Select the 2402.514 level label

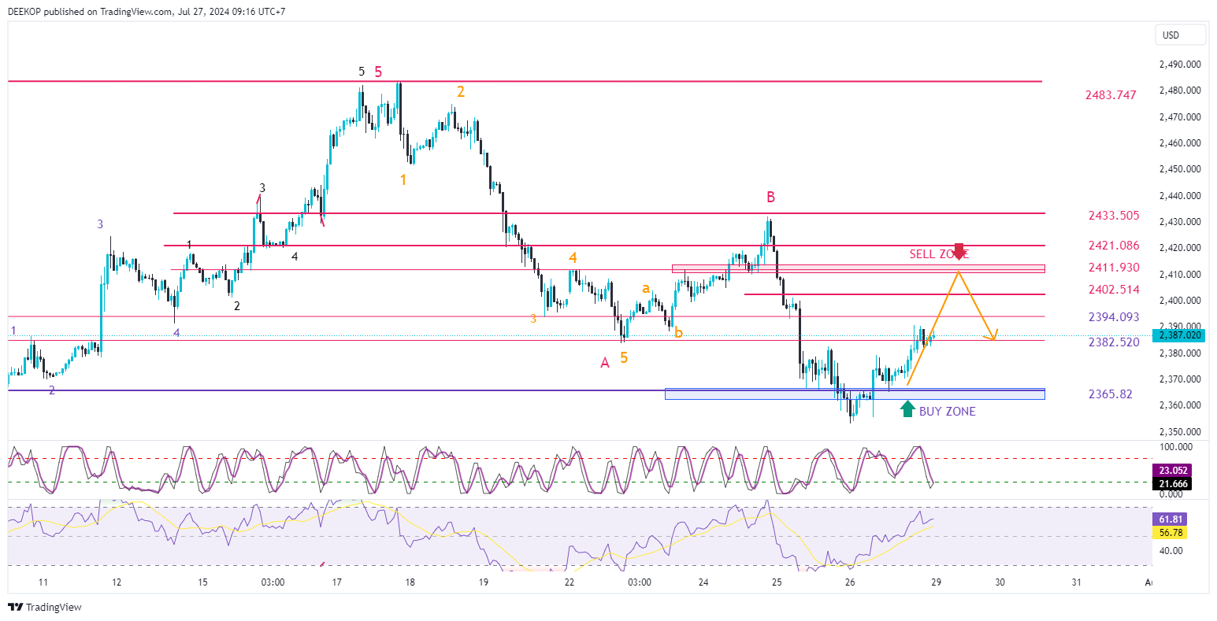(x=1114, y=290)
